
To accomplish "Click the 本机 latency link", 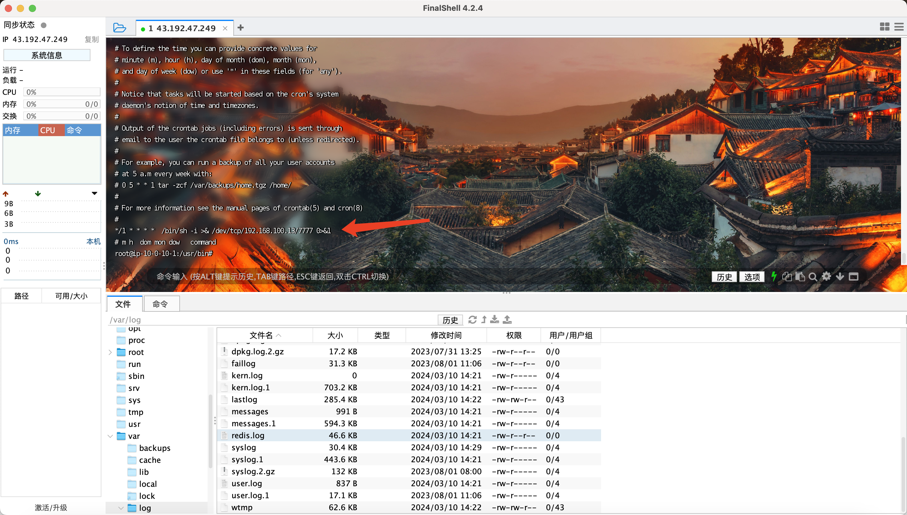I will [x=93, y=241].
